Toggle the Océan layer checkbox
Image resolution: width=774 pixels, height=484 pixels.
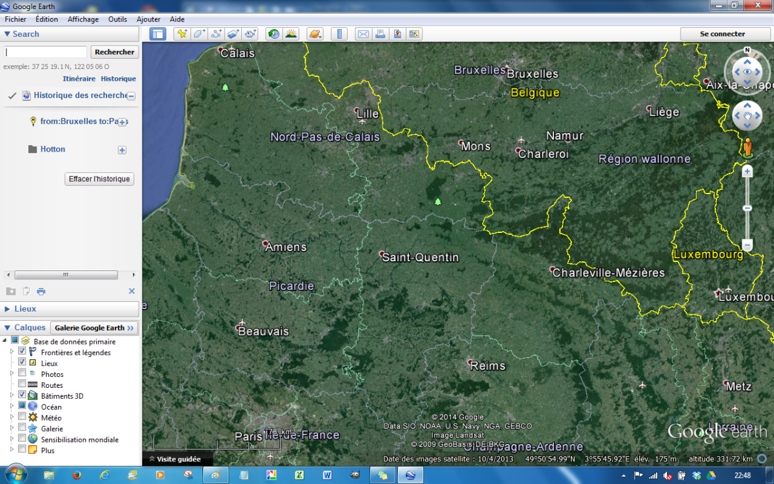tap(22, 406)
